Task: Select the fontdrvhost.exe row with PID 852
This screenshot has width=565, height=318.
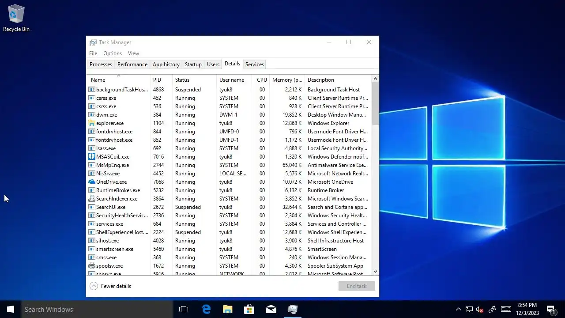Action: coord(229,140)
